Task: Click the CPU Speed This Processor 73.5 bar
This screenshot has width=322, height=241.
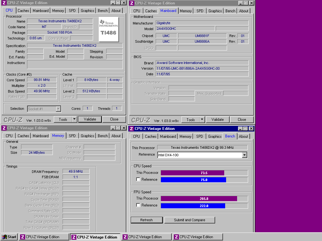Action: [x=204, y=173]
